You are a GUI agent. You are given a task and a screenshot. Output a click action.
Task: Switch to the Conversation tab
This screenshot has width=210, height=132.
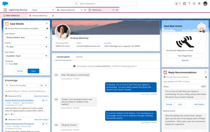tap(63, 57)
